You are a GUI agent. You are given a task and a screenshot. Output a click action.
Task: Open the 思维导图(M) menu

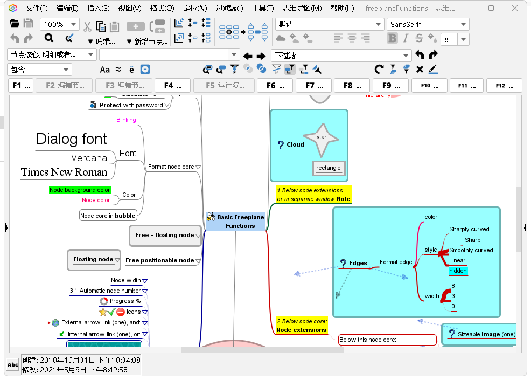[302, 8]
